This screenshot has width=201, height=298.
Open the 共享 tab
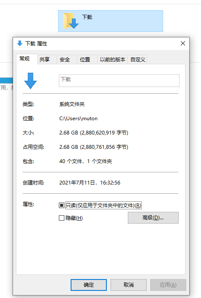pyautogui.click(x=47, y=60)
